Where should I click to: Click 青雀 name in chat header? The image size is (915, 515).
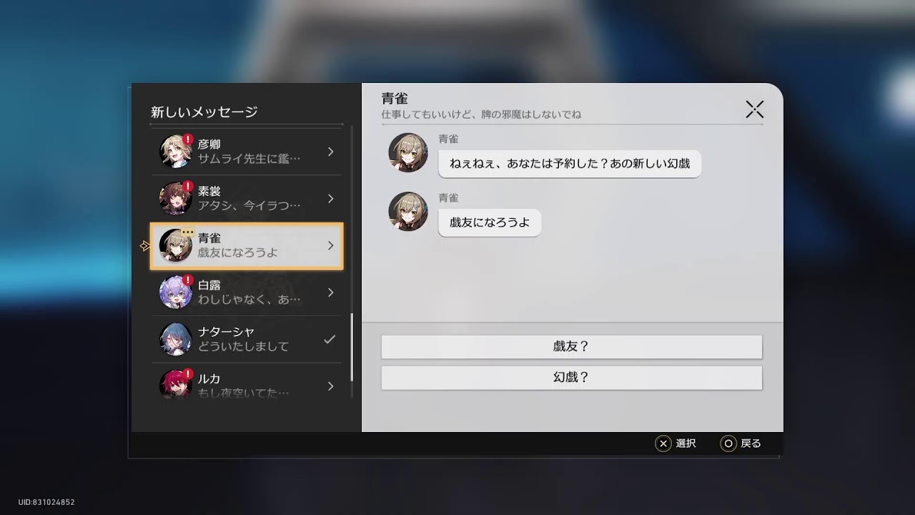[x=395, y=98]
